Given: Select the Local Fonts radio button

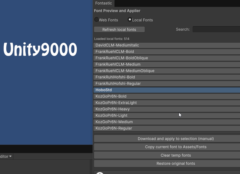Looking at the screenshot, I should [x=130, y=20].
